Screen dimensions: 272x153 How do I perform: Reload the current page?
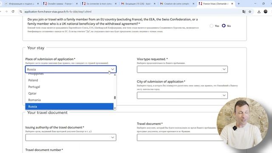pyautogui.click(x=13, y=11)
